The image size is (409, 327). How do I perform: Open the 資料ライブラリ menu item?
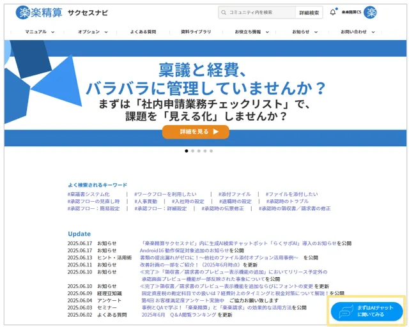click(x=196, y=31)
